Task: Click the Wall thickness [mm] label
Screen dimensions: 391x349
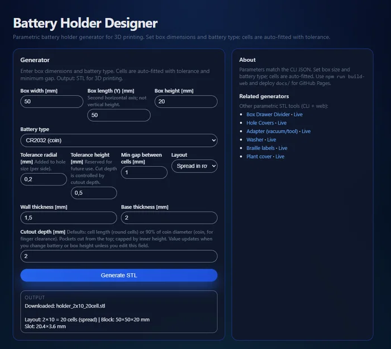Action: coord(44,207)
